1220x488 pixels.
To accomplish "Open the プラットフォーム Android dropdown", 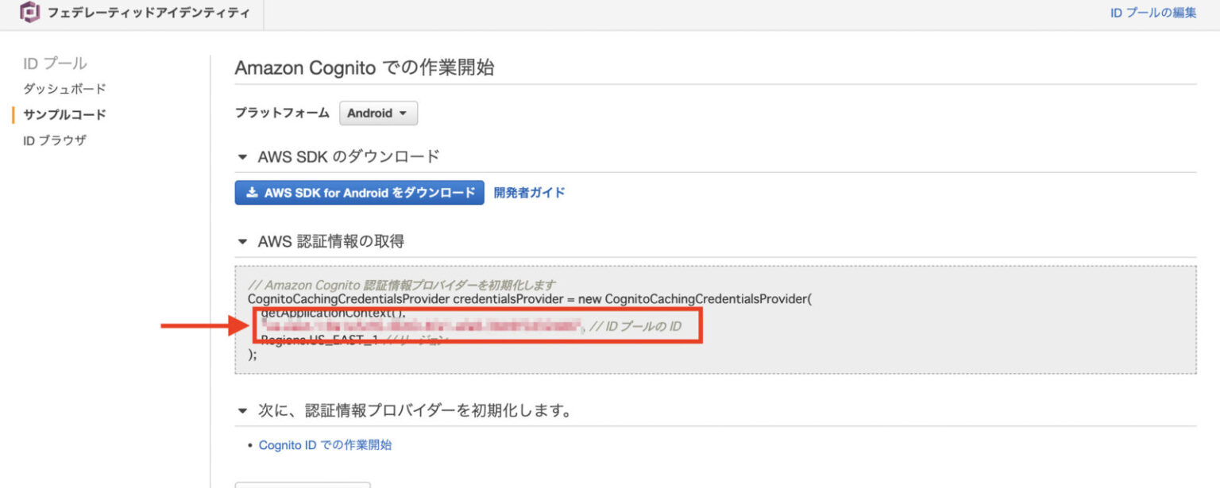I will point(378,113).
